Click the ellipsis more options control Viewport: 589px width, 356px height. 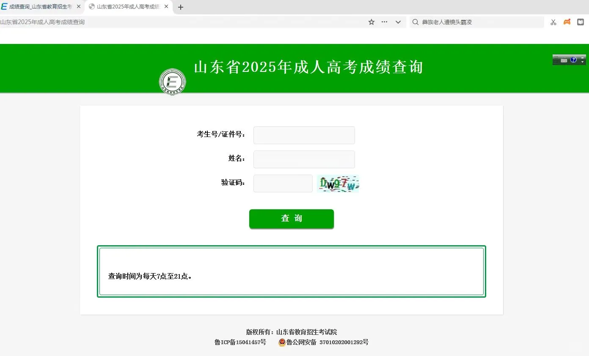[x=384, y=22]
